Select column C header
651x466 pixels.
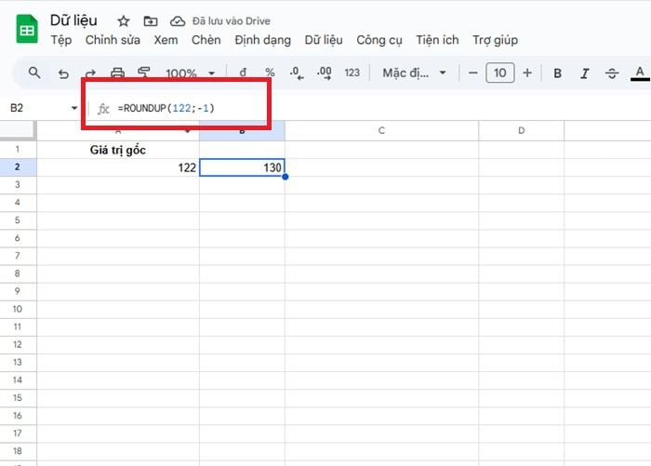(381, 130)
